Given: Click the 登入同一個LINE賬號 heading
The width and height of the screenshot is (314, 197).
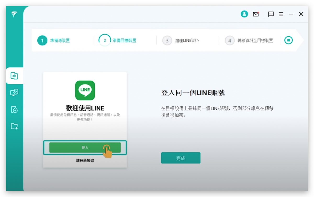Looking at the screenshot, I should 193,93.
